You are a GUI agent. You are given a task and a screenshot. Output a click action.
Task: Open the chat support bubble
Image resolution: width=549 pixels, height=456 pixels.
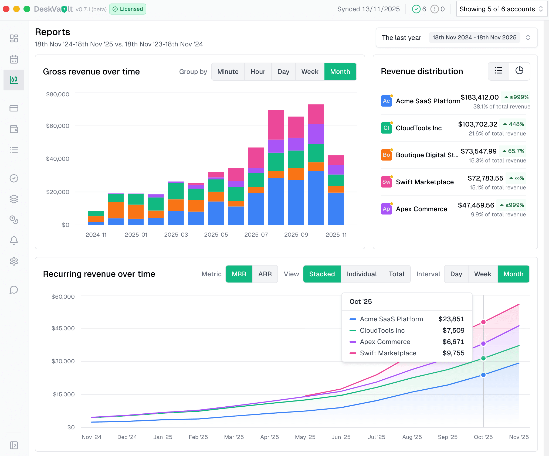coord(14,290)
